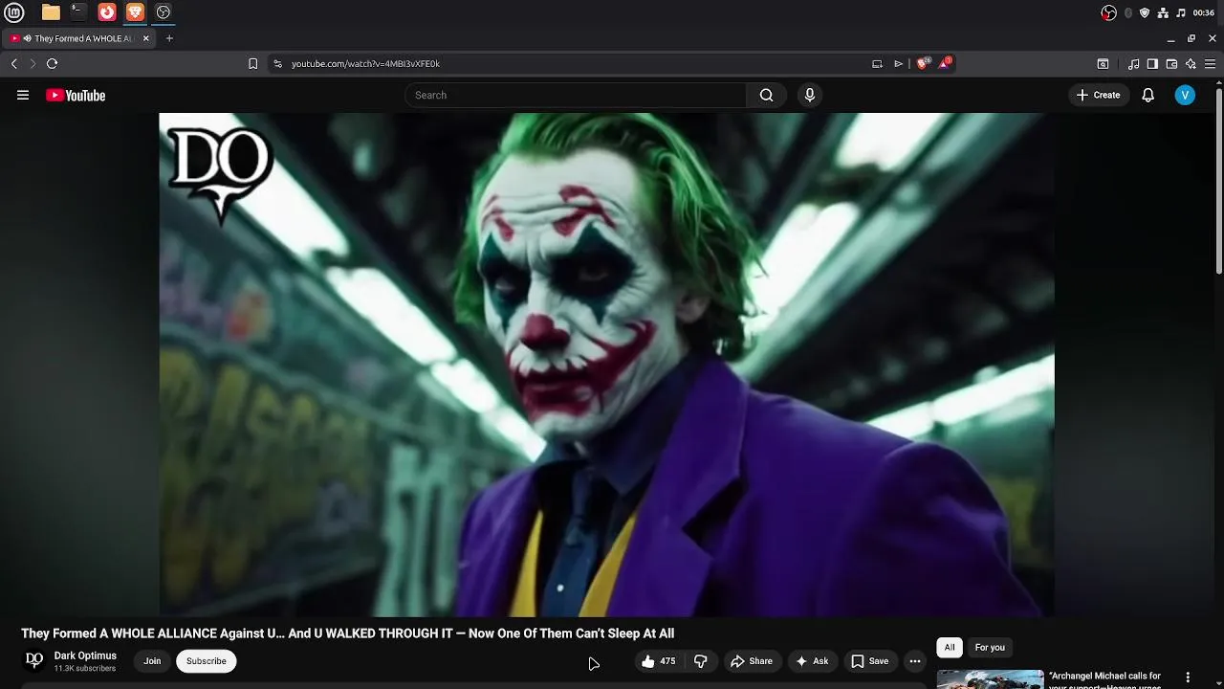Toggle the browser sidebar panel
This screenshot has width=1224, height=689.
[x=1152, y=63]
